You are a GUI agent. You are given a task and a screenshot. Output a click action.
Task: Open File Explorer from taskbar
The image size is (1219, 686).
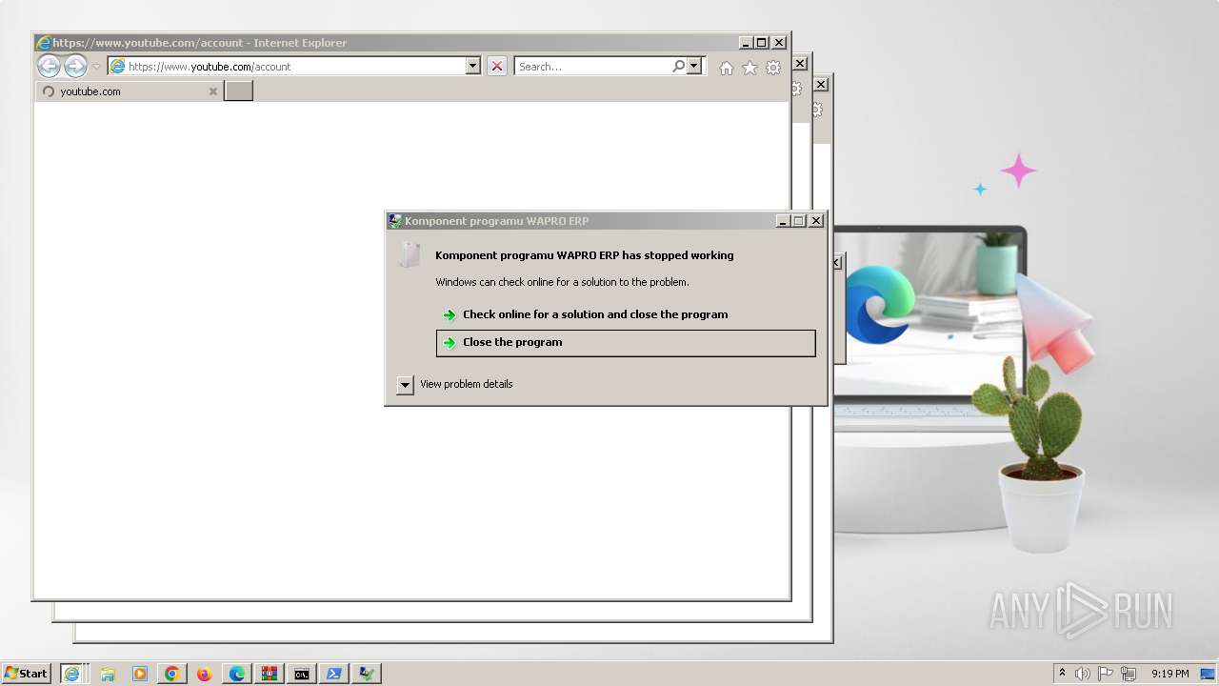108,674
